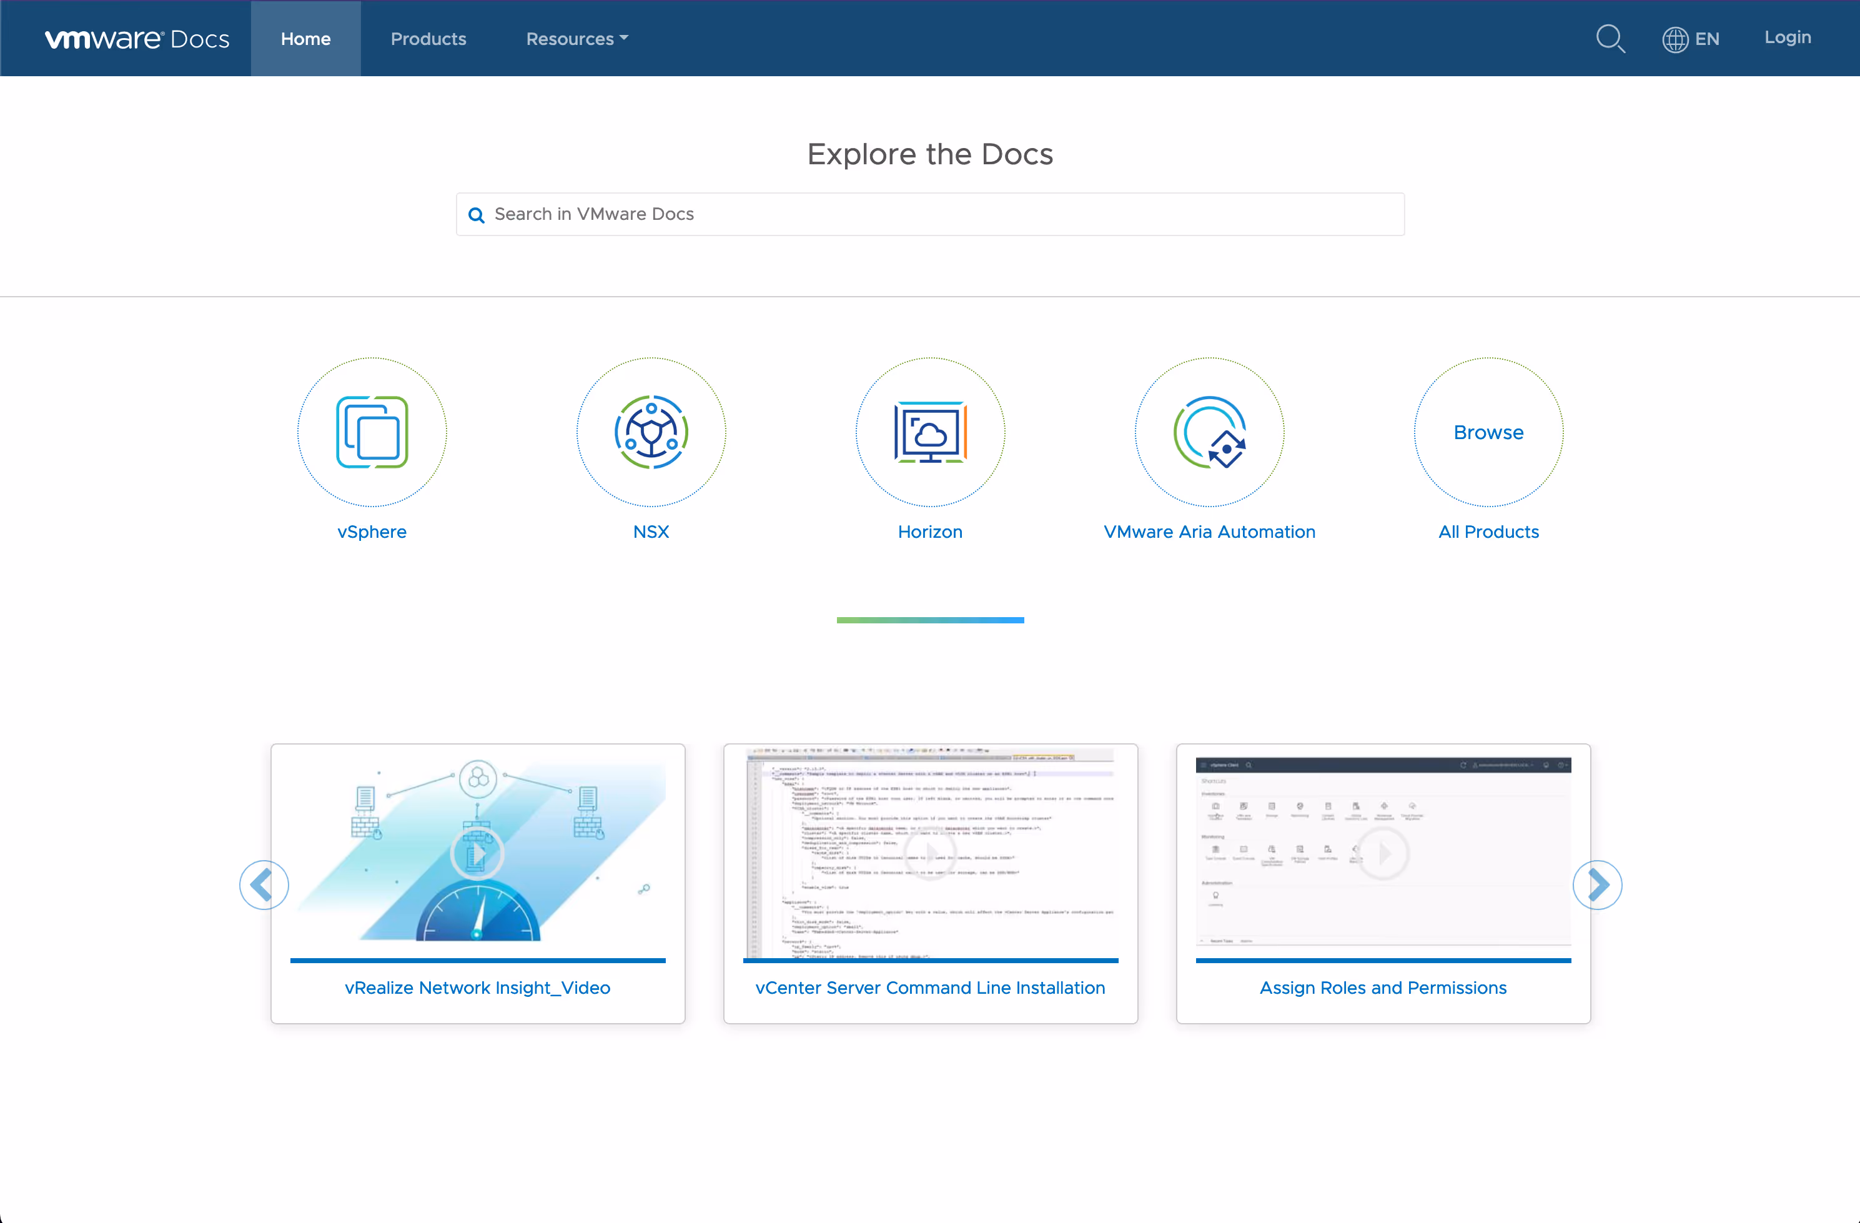Go to previous carousel videos
The width and height of the screenshot is (1860, 1223).
pos(264,884)
